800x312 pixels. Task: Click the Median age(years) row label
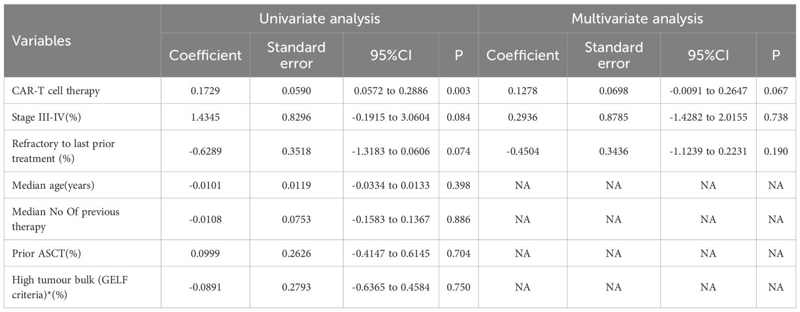pyautogui.click(x=53, y=185)
